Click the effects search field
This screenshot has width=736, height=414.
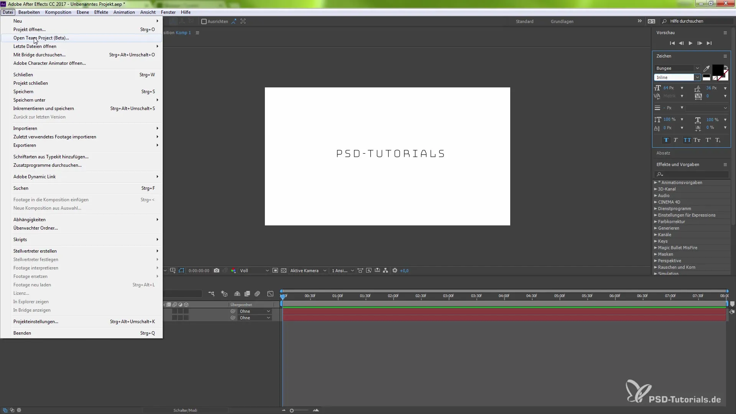[692, 174]
